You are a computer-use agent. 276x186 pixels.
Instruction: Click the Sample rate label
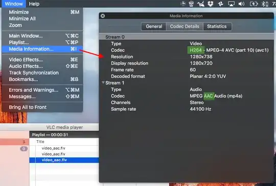coord(123,109)
